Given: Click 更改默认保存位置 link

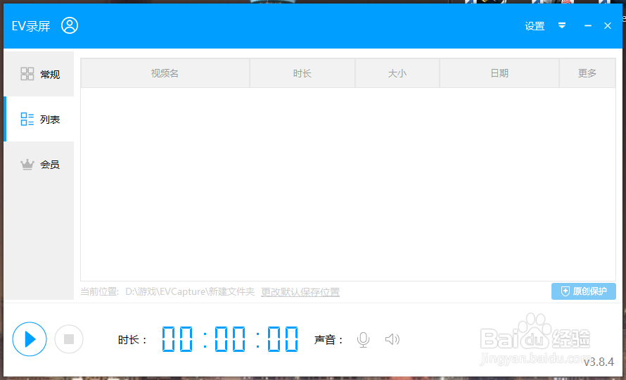Looking at the screenshot, I should [x=300, y=292].
